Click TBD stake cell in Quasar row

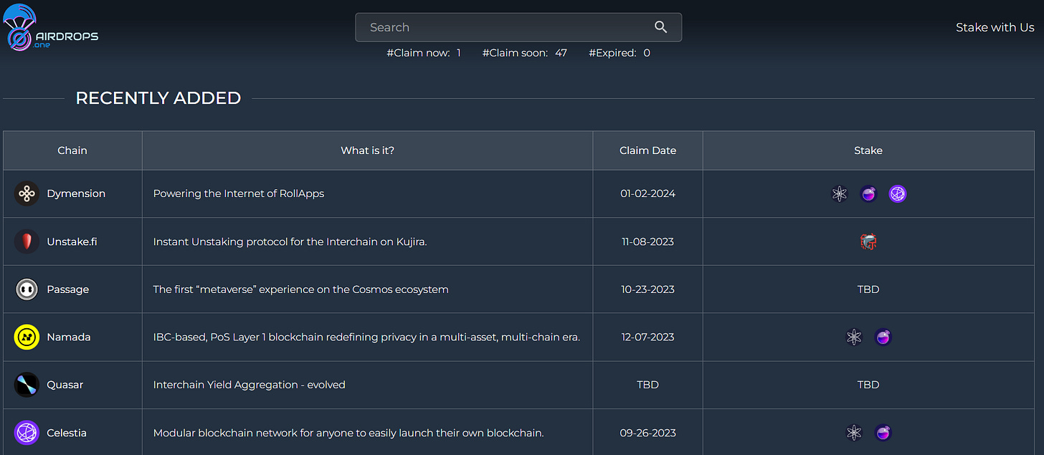click(x=868, y=385)
